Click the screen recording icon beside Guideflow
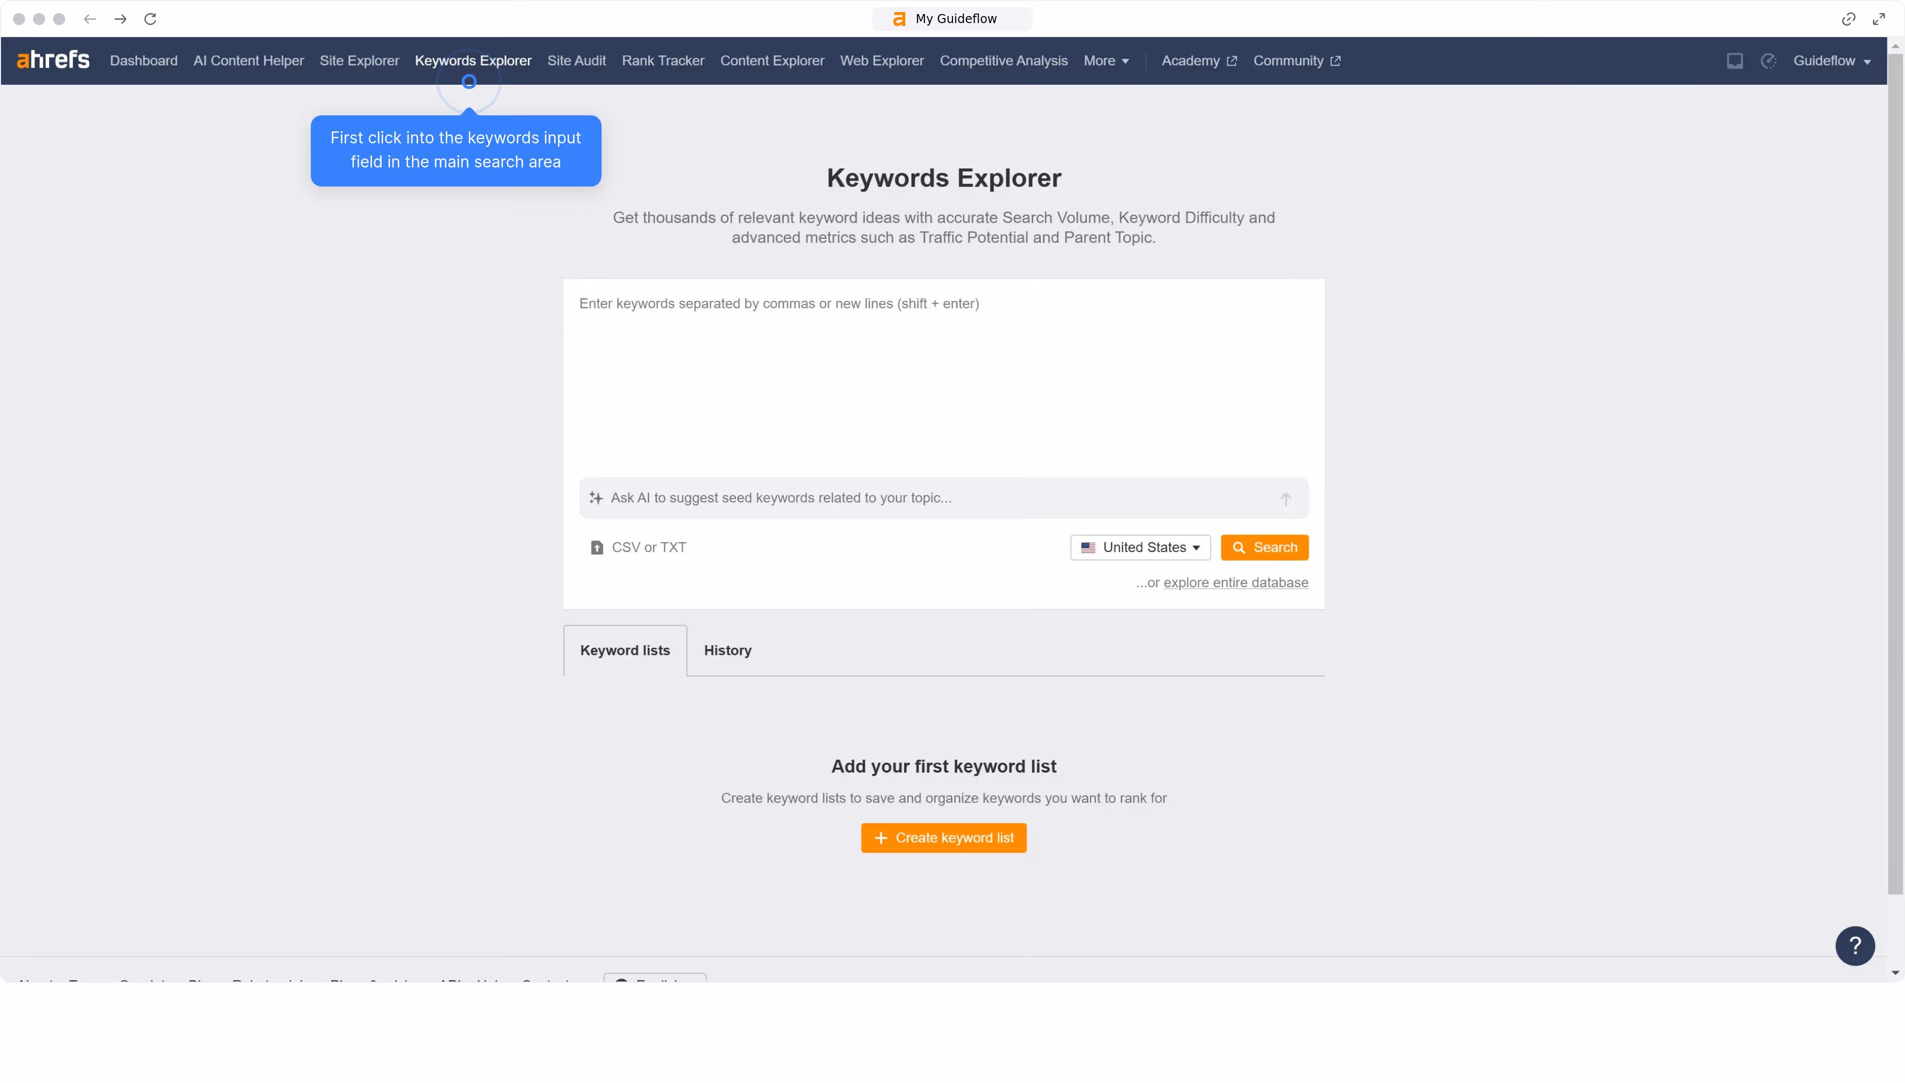Screen dimensions: 1905x1083 tap(1735, 60)
